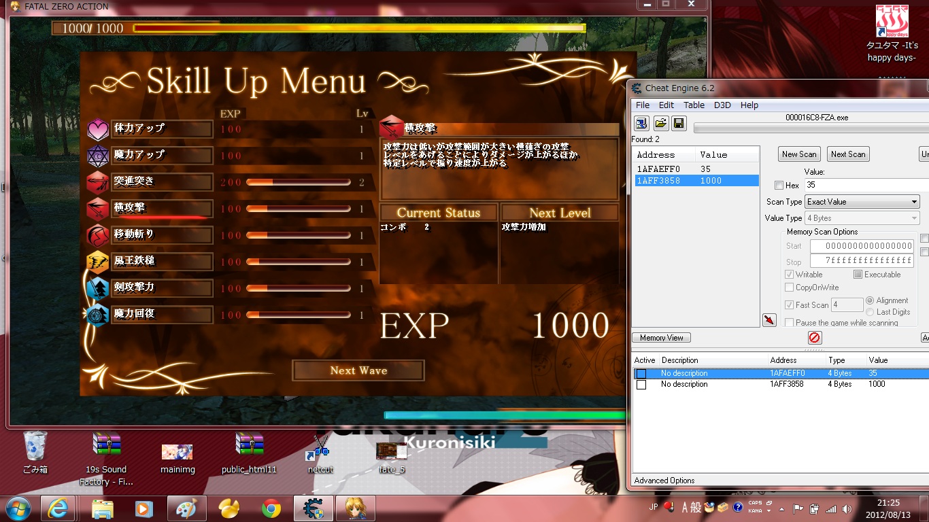Click the save table floppy disk icon
This screenshot has height=522, width=929.
pos(678,123)
